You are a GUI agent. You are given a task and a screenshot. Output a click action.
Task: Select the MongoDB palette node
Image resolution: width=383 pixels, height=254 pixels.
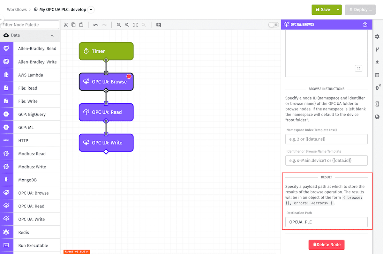pyautogui.click(x=30, y=180)
